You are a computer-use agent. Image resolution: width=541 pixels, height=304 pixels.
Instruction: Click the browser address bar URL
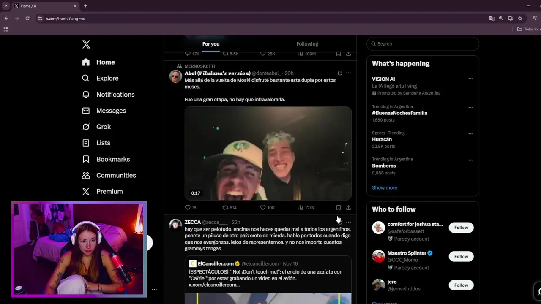(x=66, y=19)
